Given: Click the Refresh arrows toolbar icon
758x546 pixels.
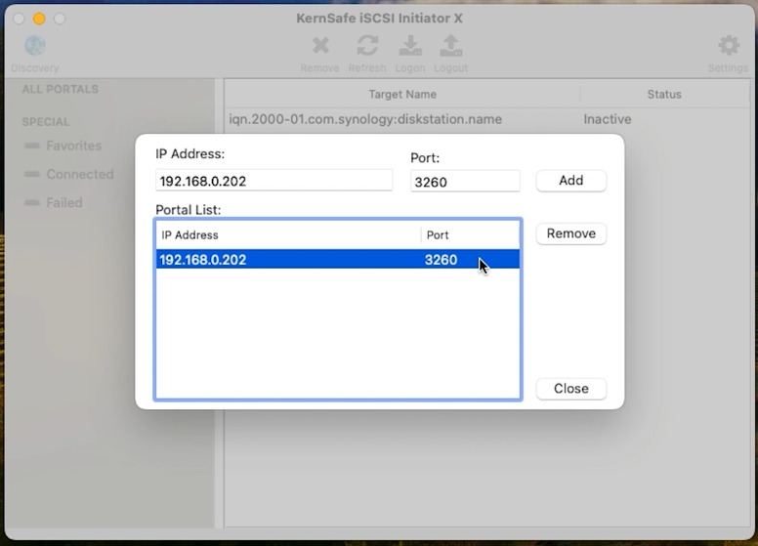Looking at the screenshot, I should click(367, 46).
